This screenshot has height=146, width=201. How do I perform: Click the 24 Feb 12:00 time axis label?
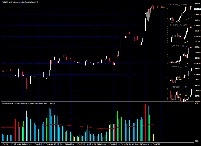(x=134, y=144)
